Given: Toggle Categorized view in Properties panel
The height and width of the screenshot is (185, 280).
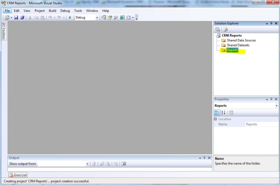Looking at the screenshot, I should [217, 112].
